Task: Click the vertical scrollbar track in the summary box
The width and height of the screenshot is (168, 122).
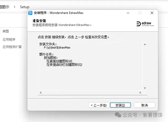Action: point(145,68)
